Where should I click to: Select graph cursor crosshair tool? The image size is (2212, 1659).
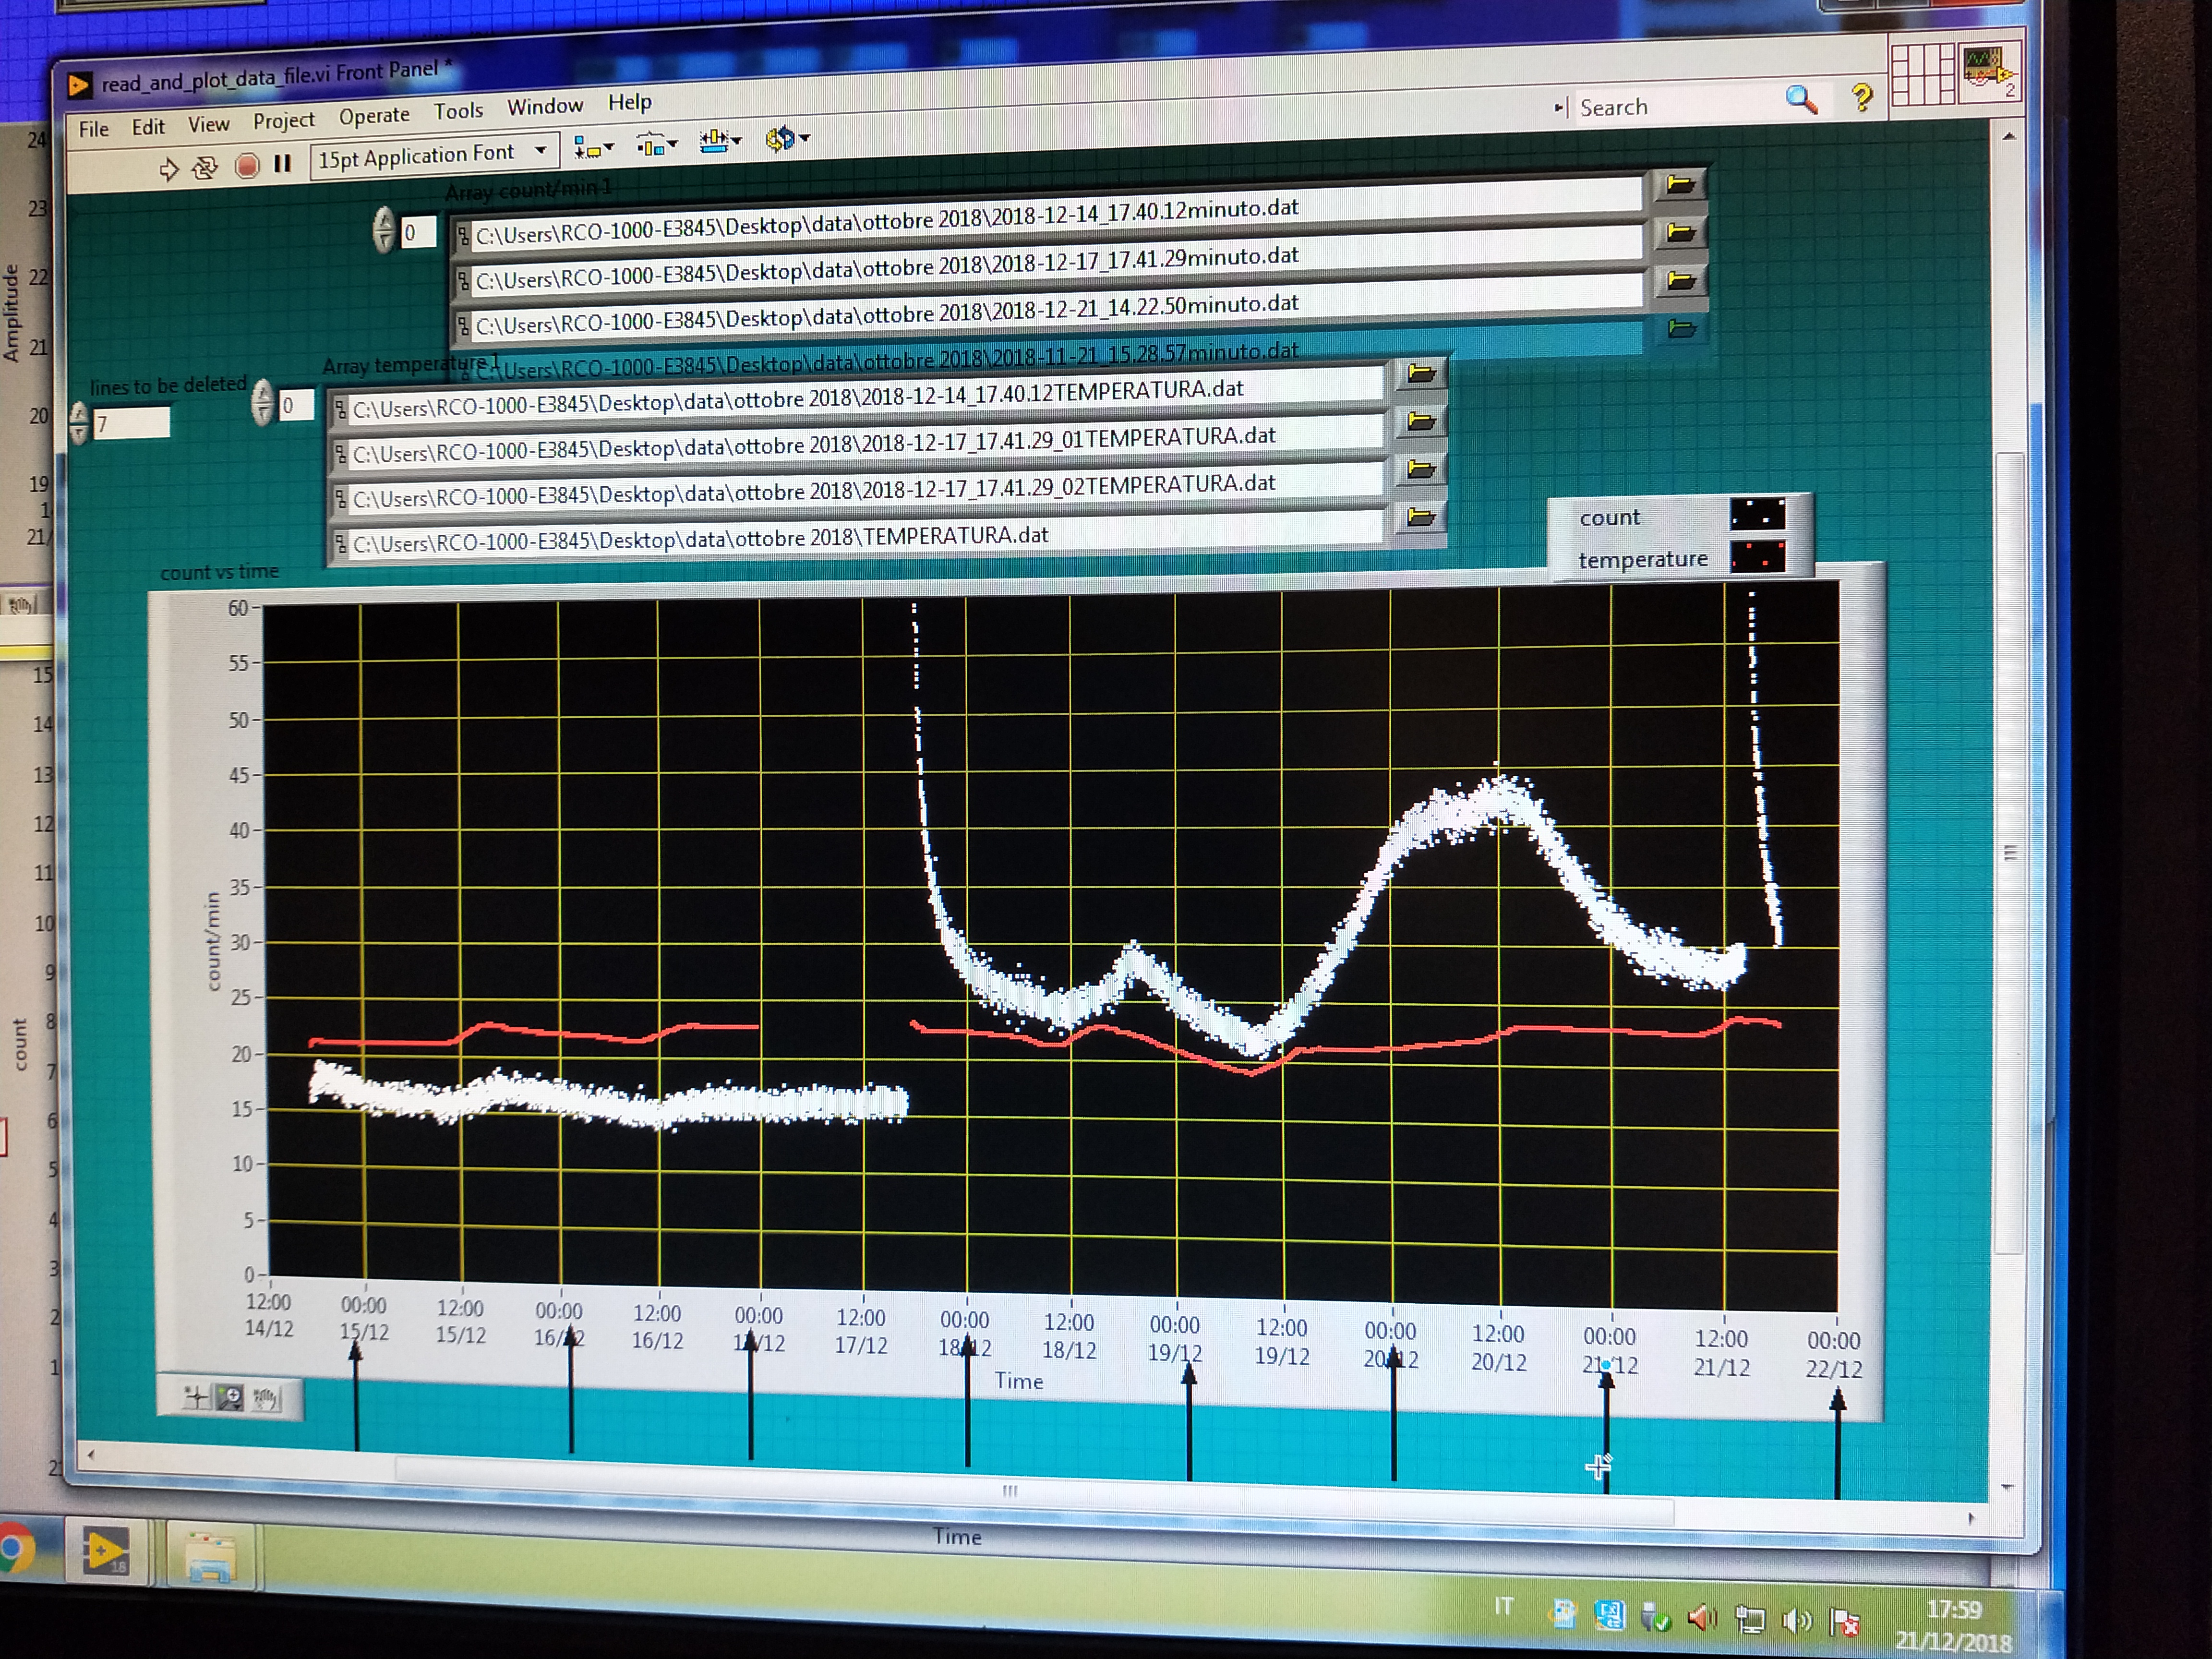coord(196,1396)
